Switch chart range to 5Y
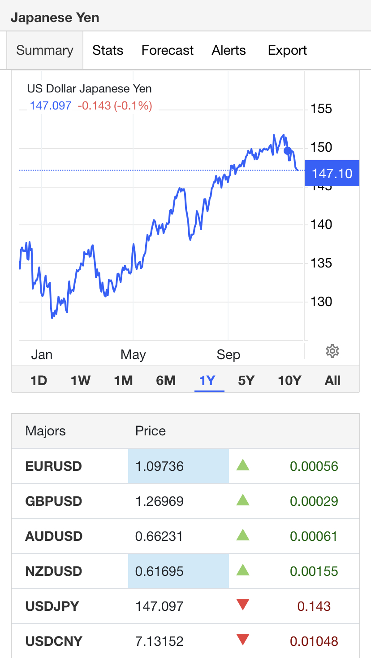The width and height of the screenshot is (371, 658). click(246, 381)
